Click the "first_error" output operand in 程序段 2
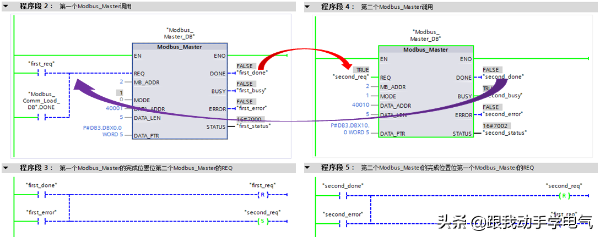This screenshot has height=237, width=600. point(252,108)
